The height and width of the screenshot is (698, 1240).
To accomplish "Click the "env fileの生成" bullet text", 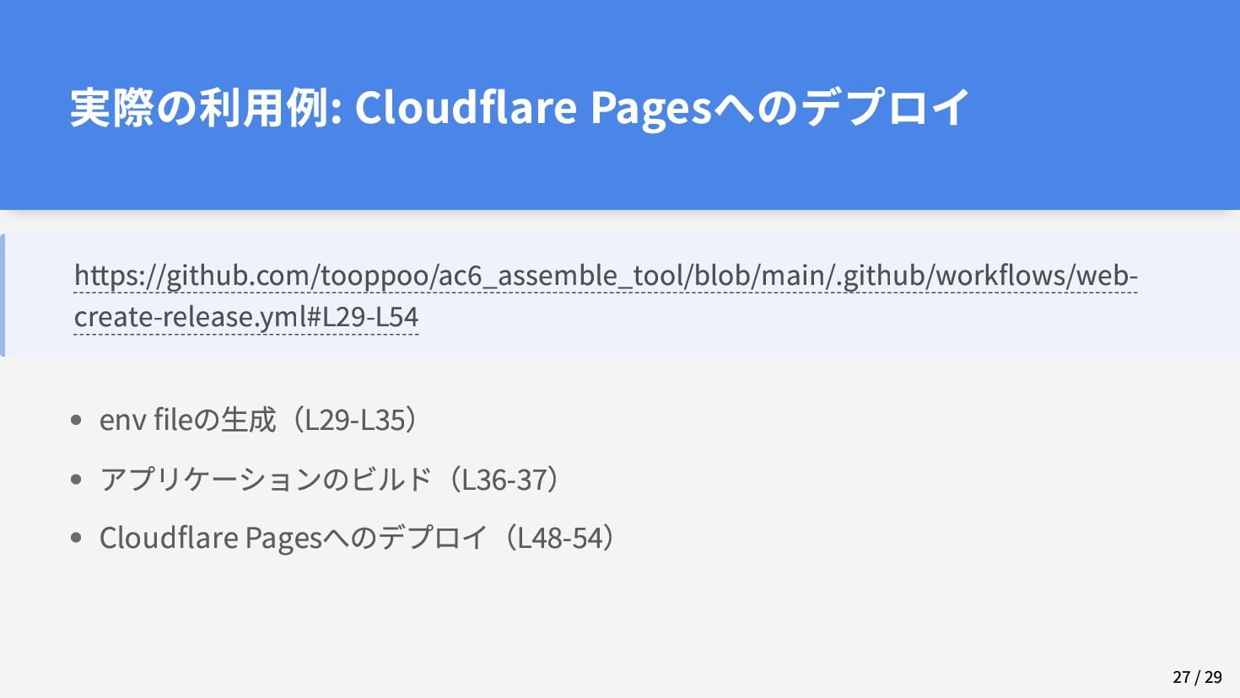I will coord(187,419).
